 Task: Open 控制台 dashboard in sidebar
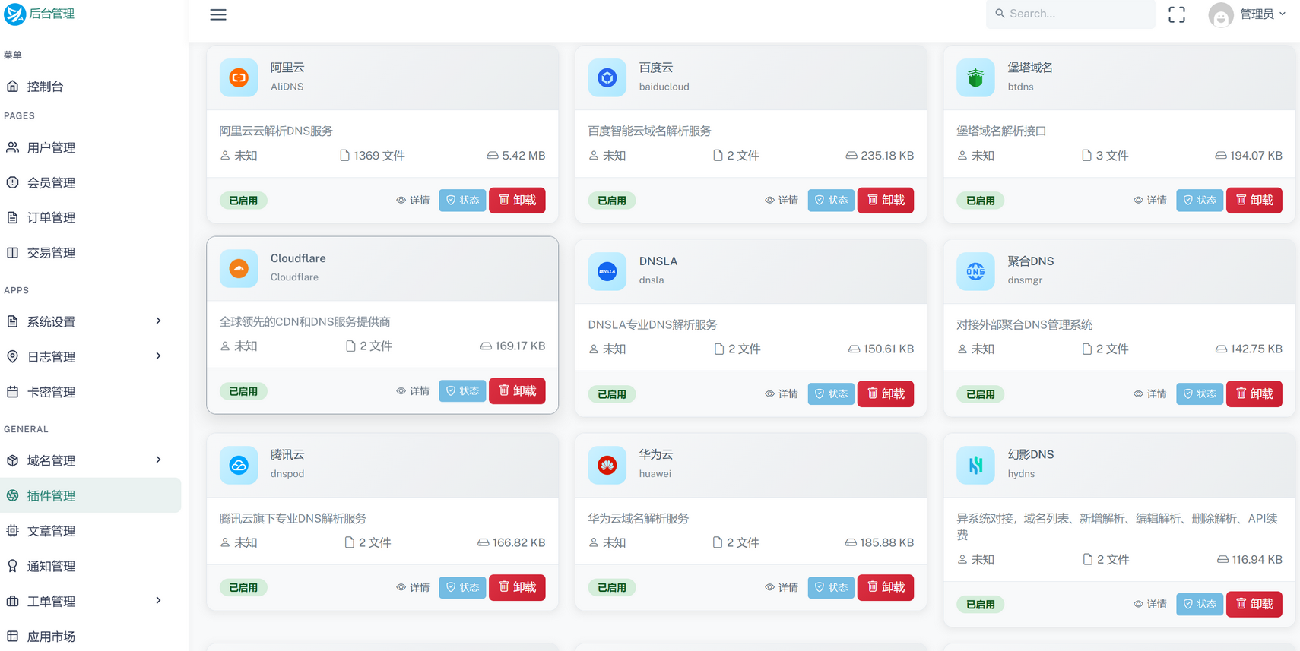90,87
